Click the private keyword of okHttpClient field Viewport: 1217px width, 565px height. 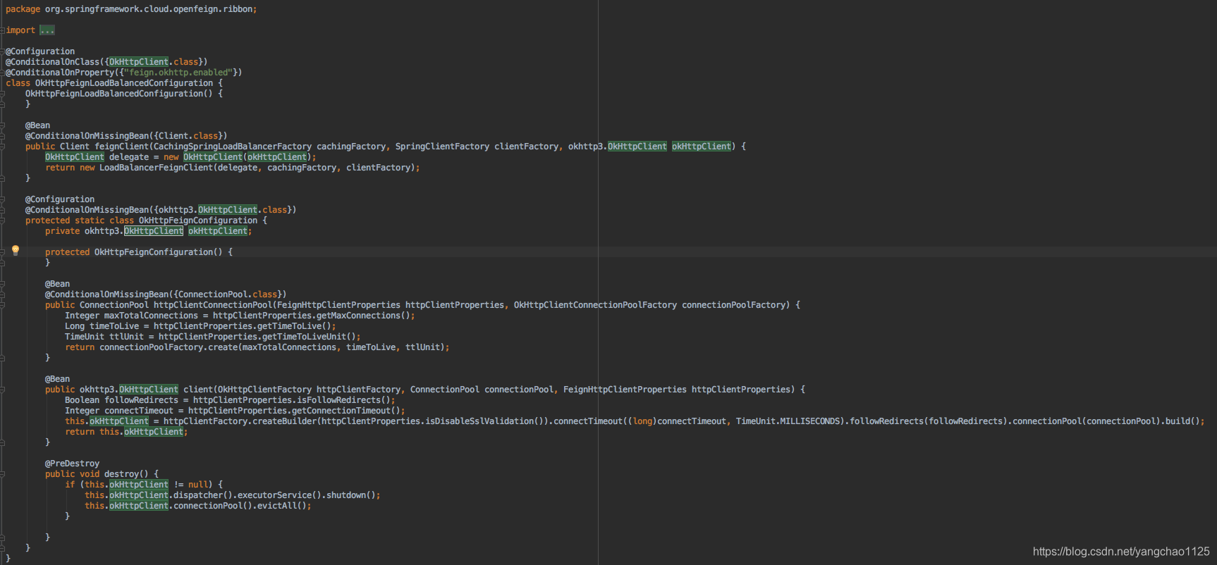coord(63,231)
